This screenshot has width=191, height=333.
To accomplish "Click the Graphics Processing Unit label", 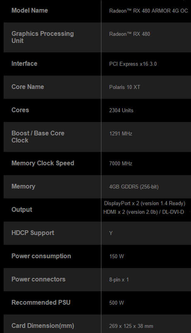I will [43, 37].
